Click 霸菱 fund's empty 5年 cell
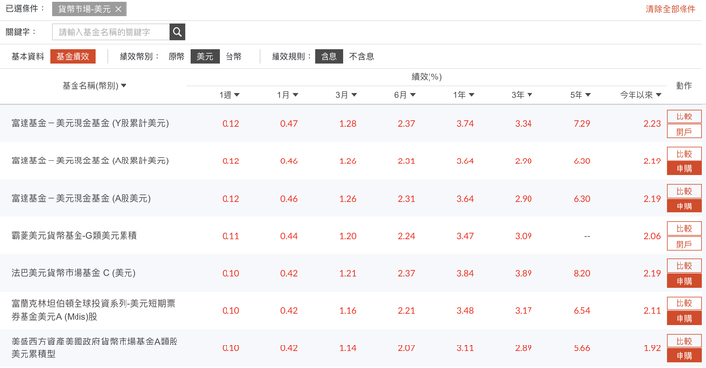This screenshot has width=706, height=368. pyautogui.click(x=587, y=236)
